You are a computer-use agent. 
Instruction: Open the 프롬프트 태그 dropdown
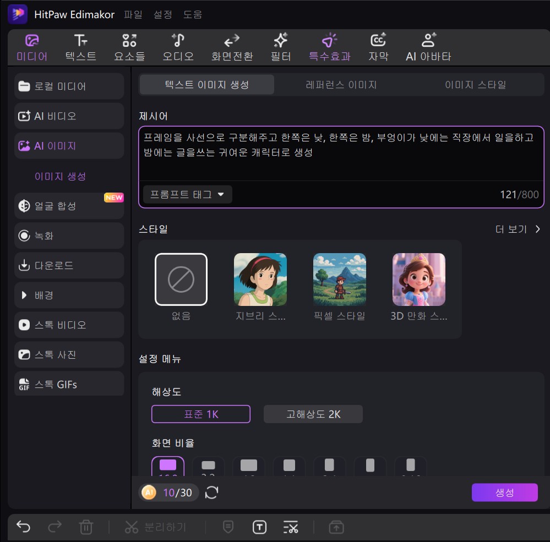(x=187, y=194)
